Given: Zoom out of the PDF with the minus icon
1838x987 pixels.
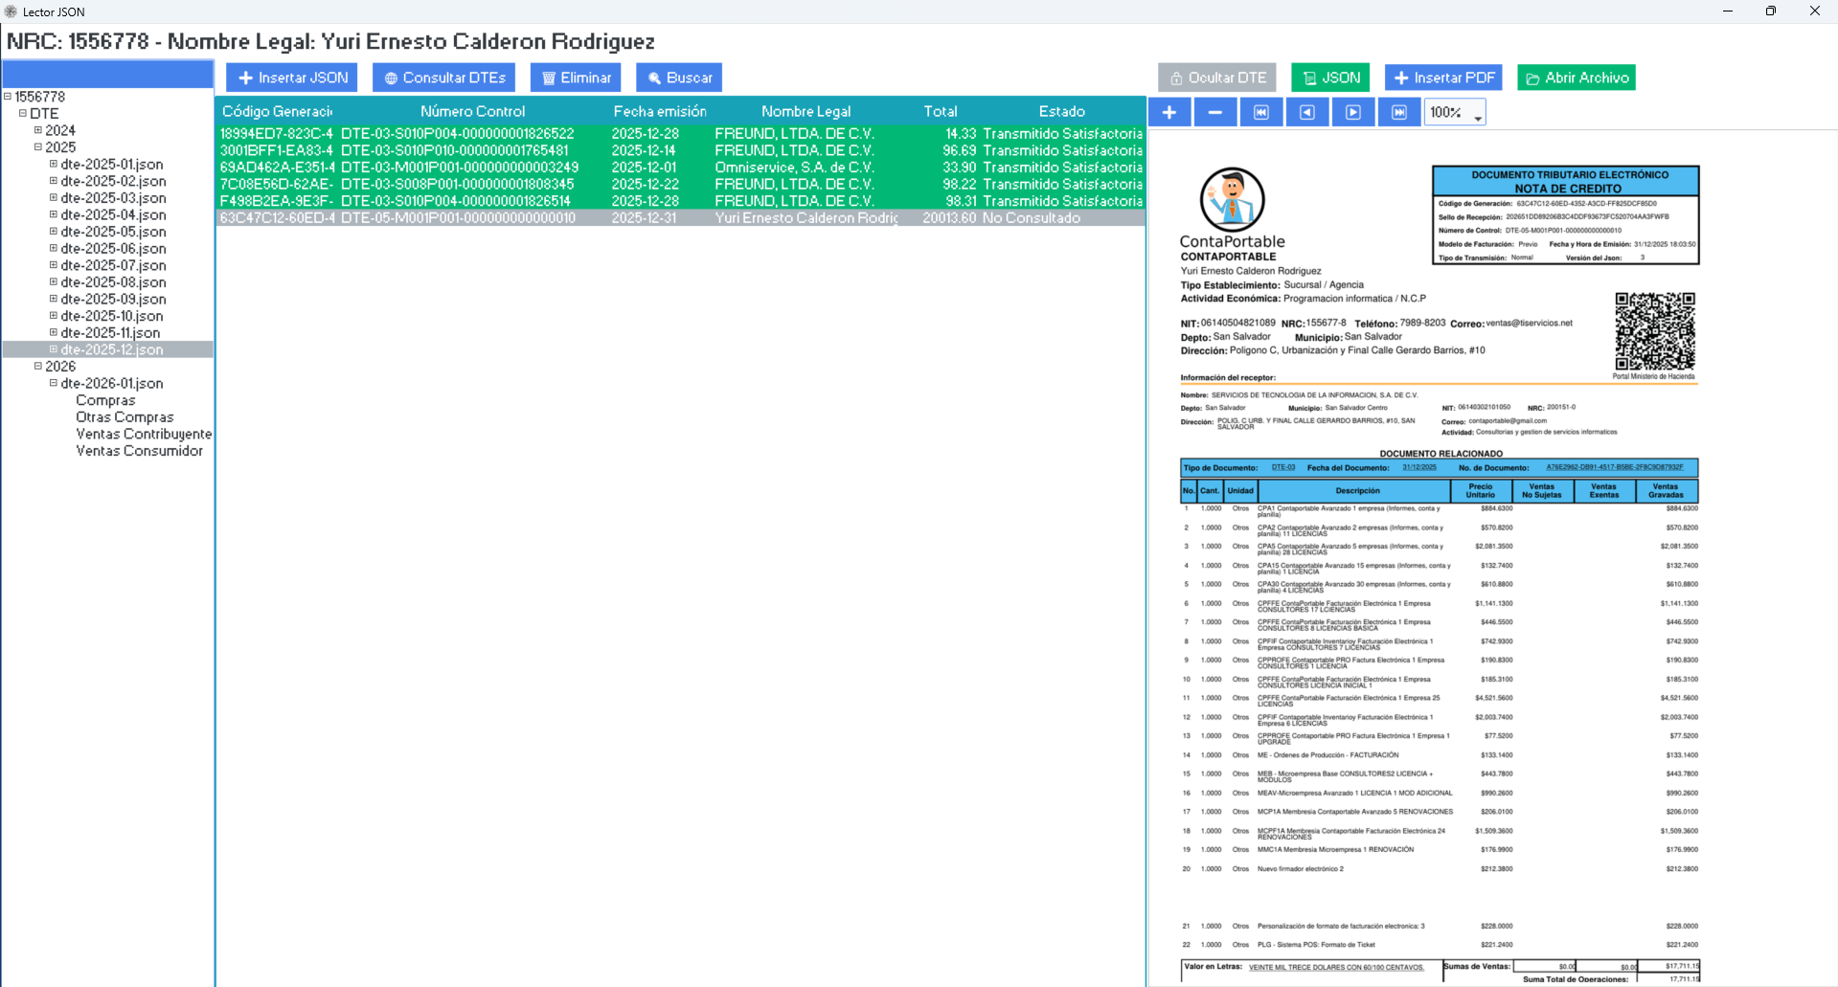Looking at the screenshot, I should pyautogui.click(x=1214, y=112).
